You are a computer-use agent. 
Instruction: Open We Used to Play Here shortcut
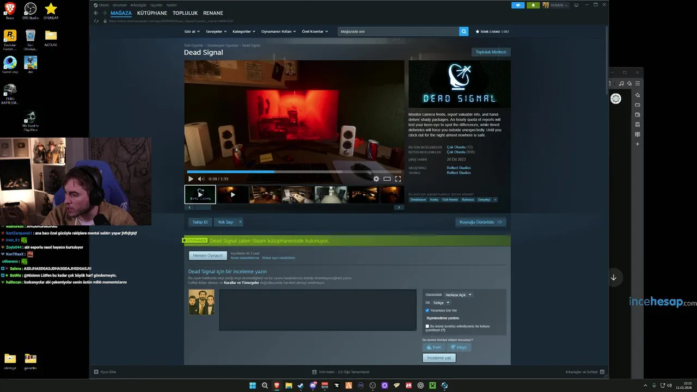tap(30, 121)
